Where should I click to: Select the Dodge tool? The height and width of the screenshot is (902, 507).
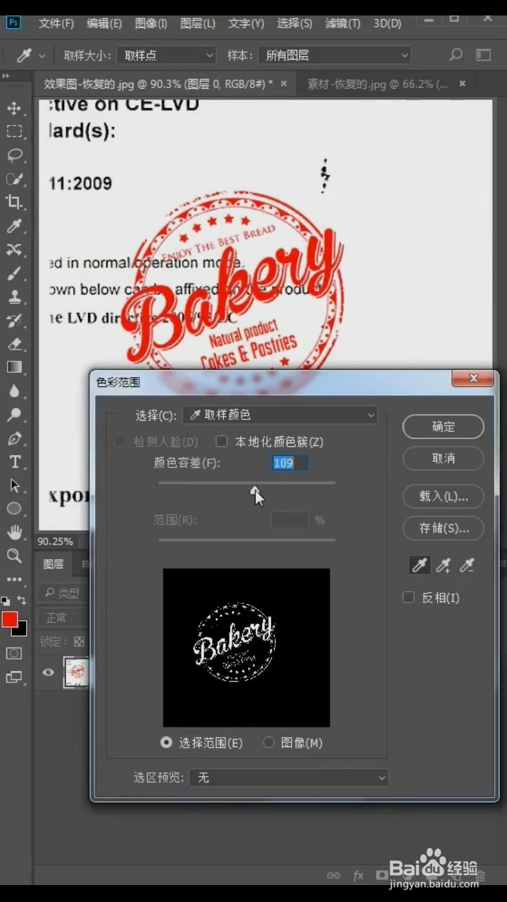click(x=14, y=414)
